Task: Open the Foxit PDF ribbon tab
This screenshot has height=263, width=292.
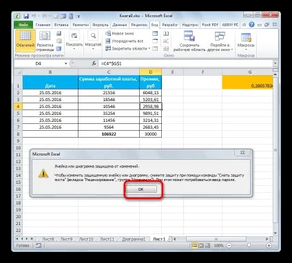Action: (210, 25)
